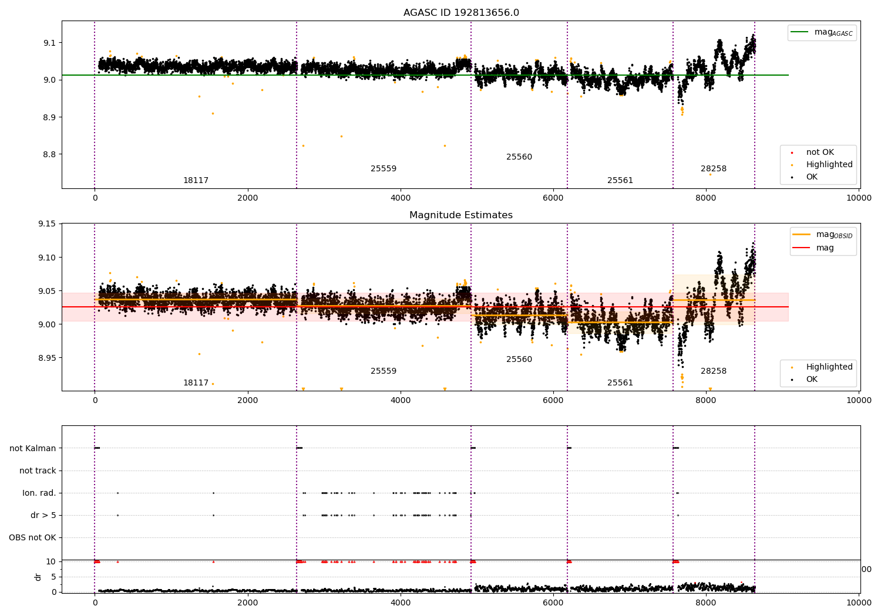Click the 9.05 y-axis tick label
The width and height of the screenshot is (881, 616).
point(47,291)
